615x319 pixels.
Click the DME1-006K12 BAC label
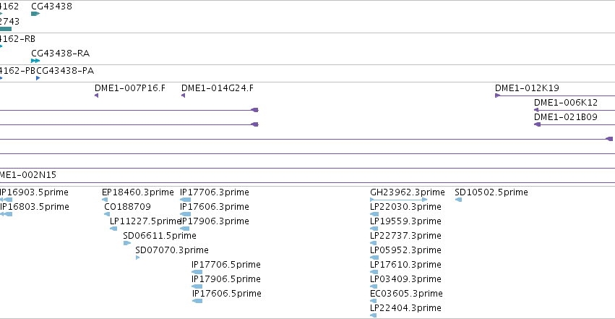pos(566,103)
